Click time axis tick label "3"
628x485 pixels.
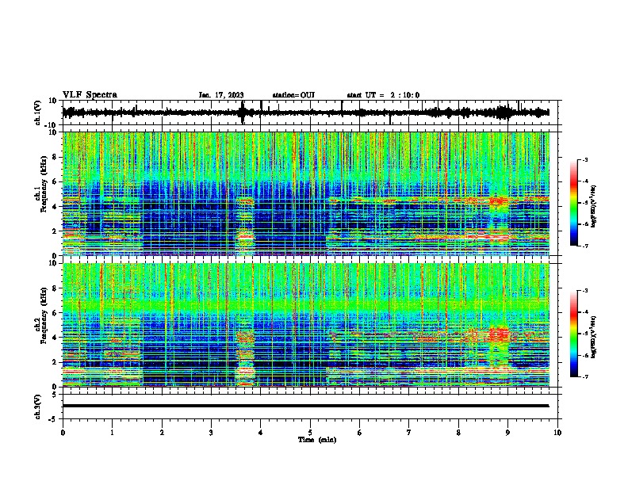pos(211,433)
